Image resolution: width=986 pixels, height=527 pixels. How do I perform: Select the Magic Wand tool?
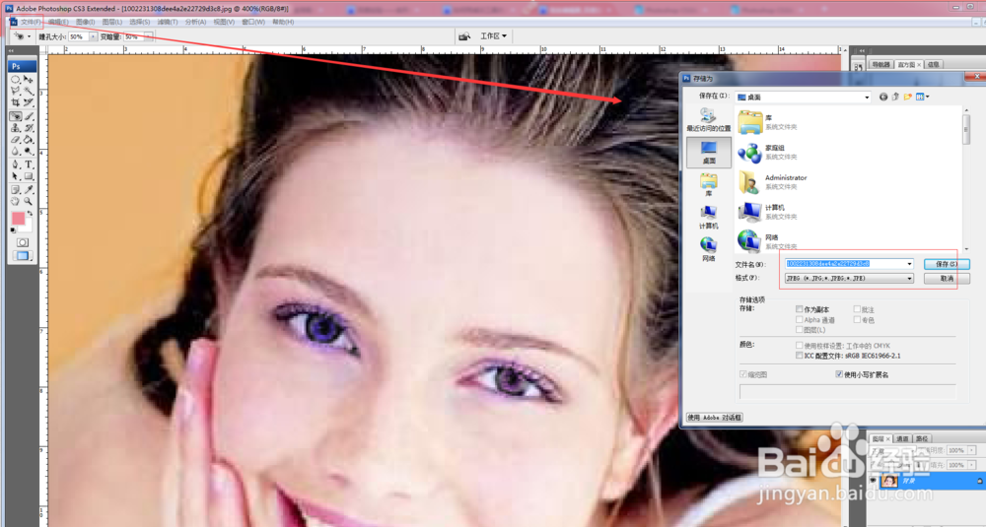coord(29,92)
